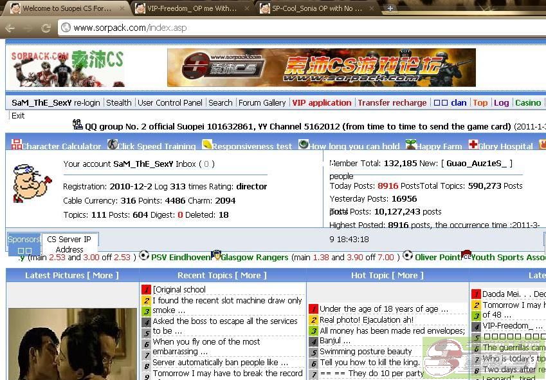This screenshot has width=546, height=380.
Task: Click the QQ group announcement icon
Action: (78, 124)
